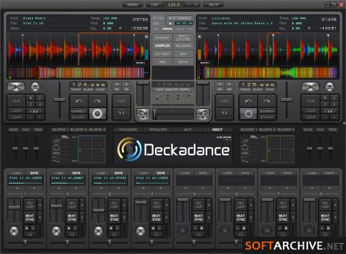Click right deck pitch bend down arrow
The width and height of the screenshot is (346, 254).
pos(248,101)
